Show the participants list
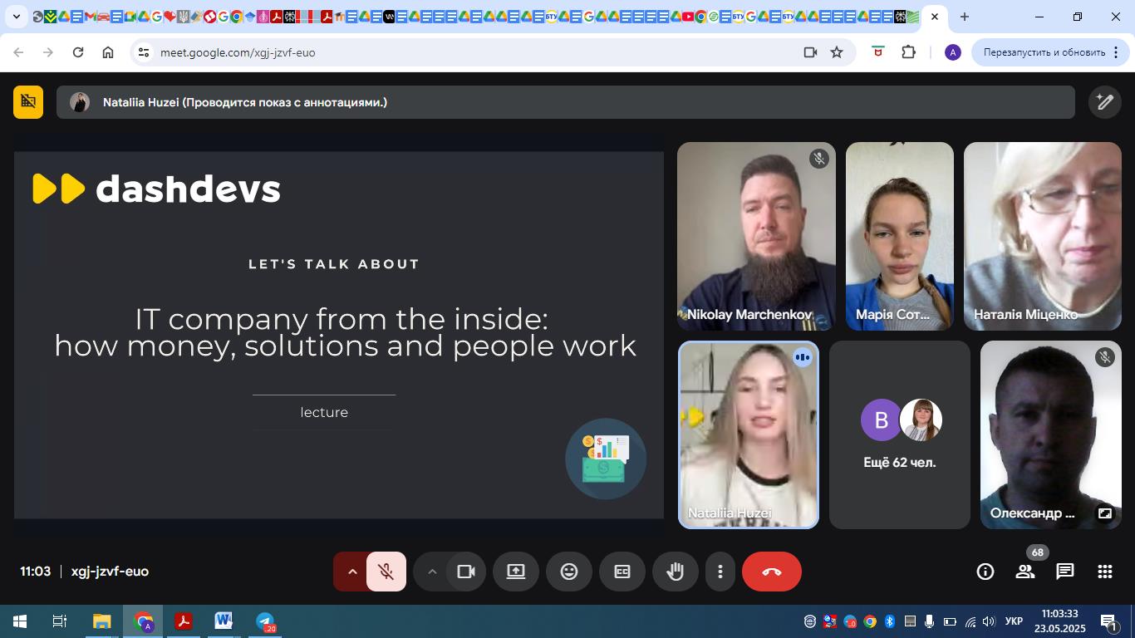The height and width of the screenshot is (638, 1135). [1025, 572]
